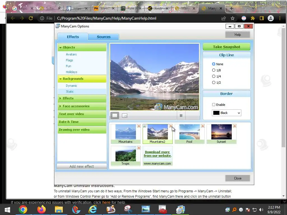
Task: Select 1/2 clip line option
Action: coord(216,83)
